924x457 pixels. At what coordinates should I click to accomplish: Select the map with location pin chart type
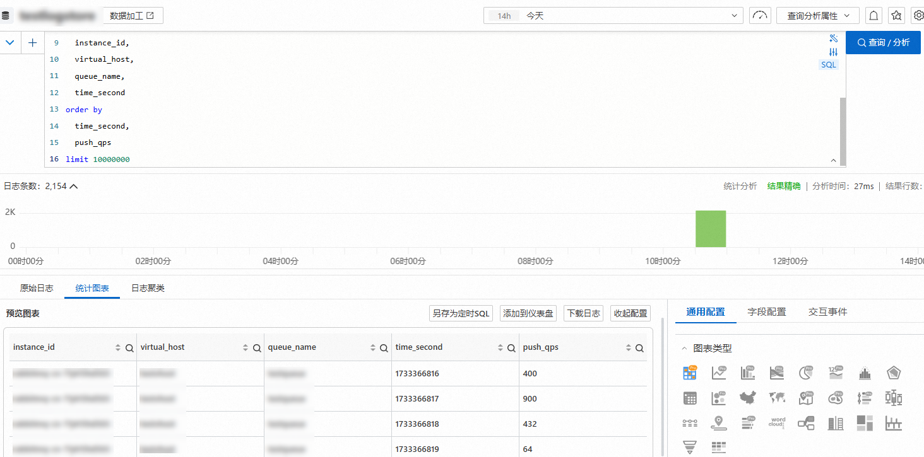coord(806,398)
